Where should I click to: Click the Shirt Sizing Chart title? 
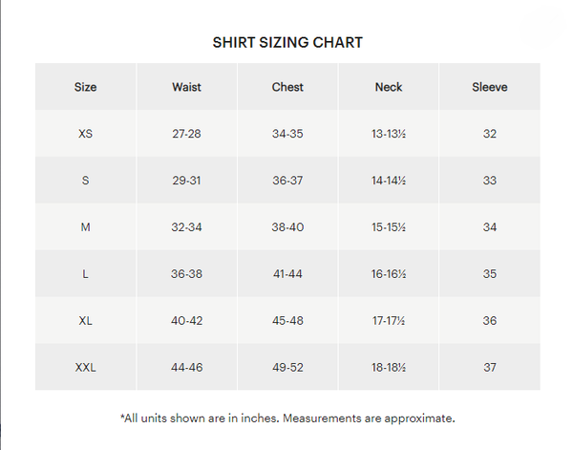[x=287, y=43]
